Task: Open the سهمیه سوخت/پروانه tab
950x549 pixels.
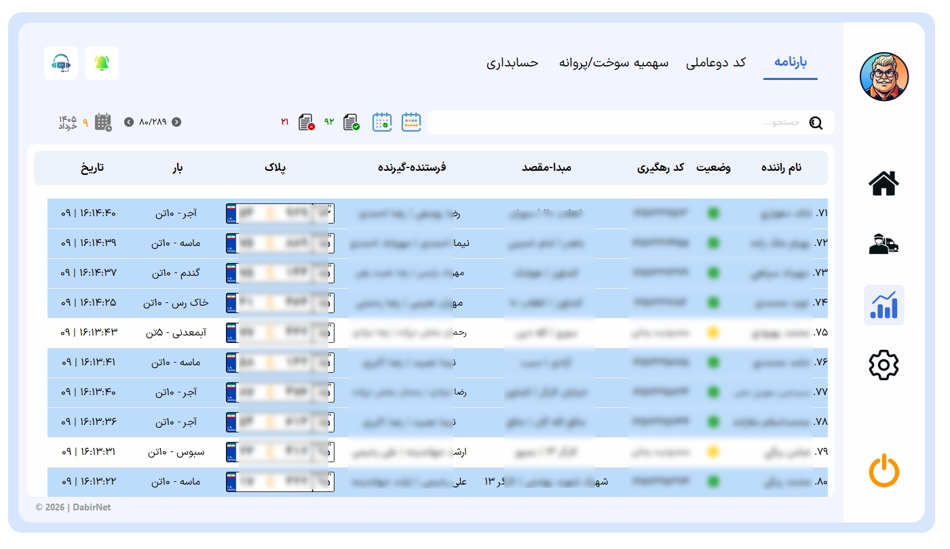Action: pyautogui.click(x=614, y=63)
